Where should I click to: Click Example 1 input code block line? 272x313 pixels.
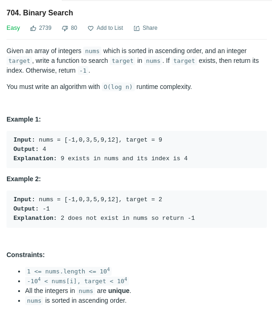[88, 140]
